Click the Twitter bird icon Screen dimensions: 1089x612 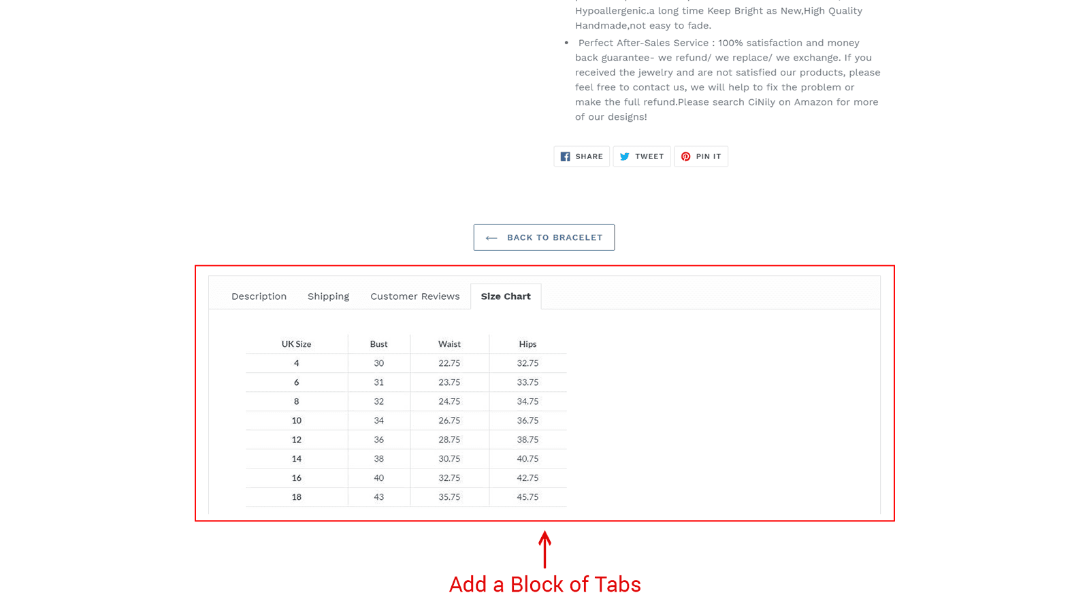pyautogui.click(x=625, y=156)
